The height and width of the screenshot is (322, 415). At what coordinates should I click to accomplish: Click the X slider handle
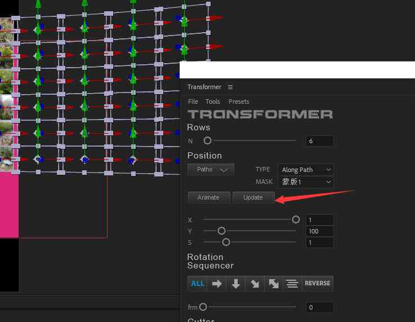pos(296,219)
